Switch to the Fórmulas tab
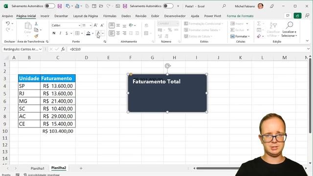Image resolution: width=313 pixels, height=176 pixels. pos(110,16)
